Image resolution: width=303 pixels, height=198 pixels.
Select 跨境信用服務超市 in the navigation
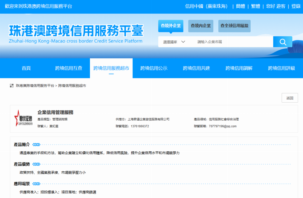tap(111, 68)
